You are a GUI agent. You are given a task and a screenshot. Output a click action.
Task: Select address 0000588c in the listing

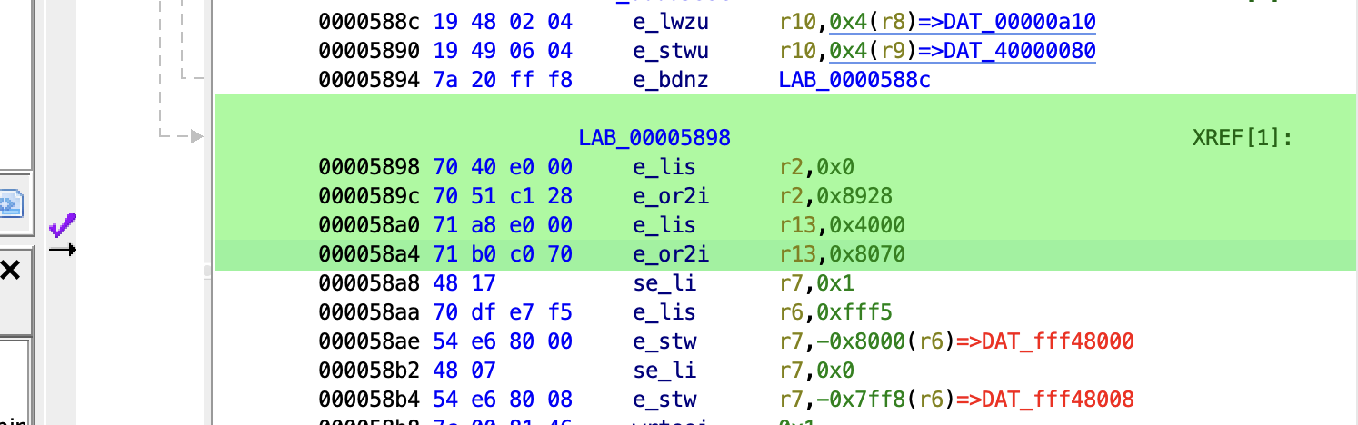[x=370, y=22]
